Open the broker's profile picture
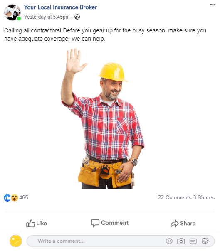 [12, 12]
